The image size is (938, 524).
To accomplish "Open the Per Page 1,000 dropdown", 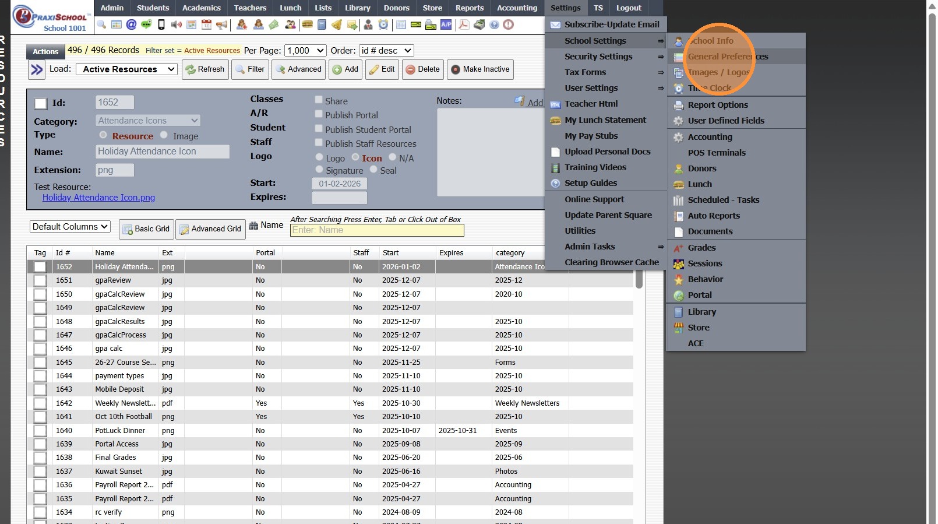I will [x=305, y=51].
